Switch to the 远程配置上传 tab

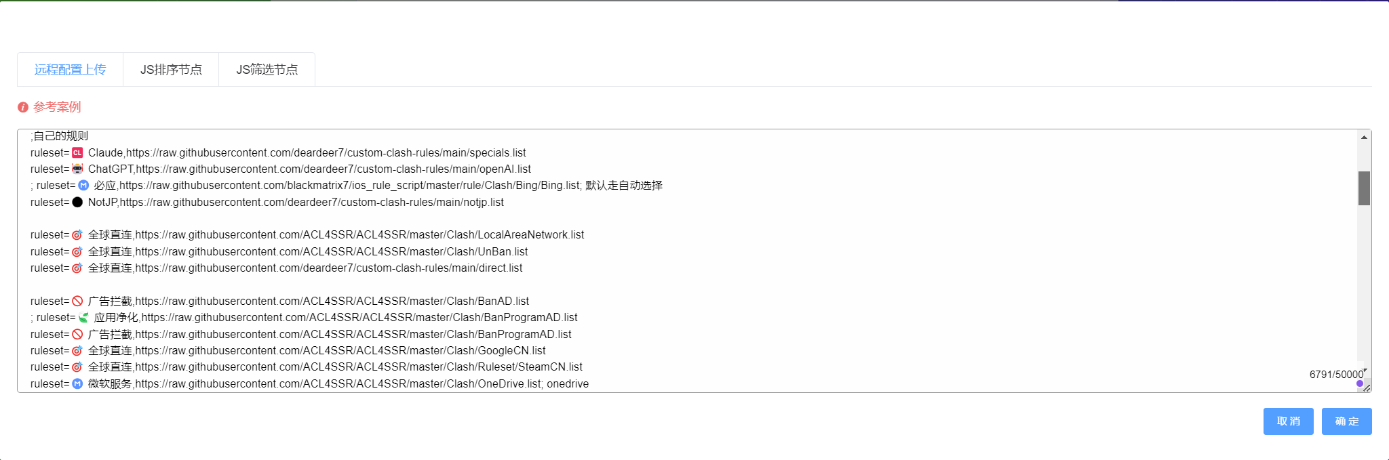coord(70,70)
